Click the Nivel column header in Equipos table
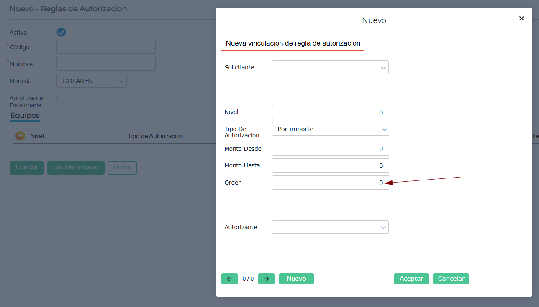This screenshot has width=539, height=307. [37, 136]
